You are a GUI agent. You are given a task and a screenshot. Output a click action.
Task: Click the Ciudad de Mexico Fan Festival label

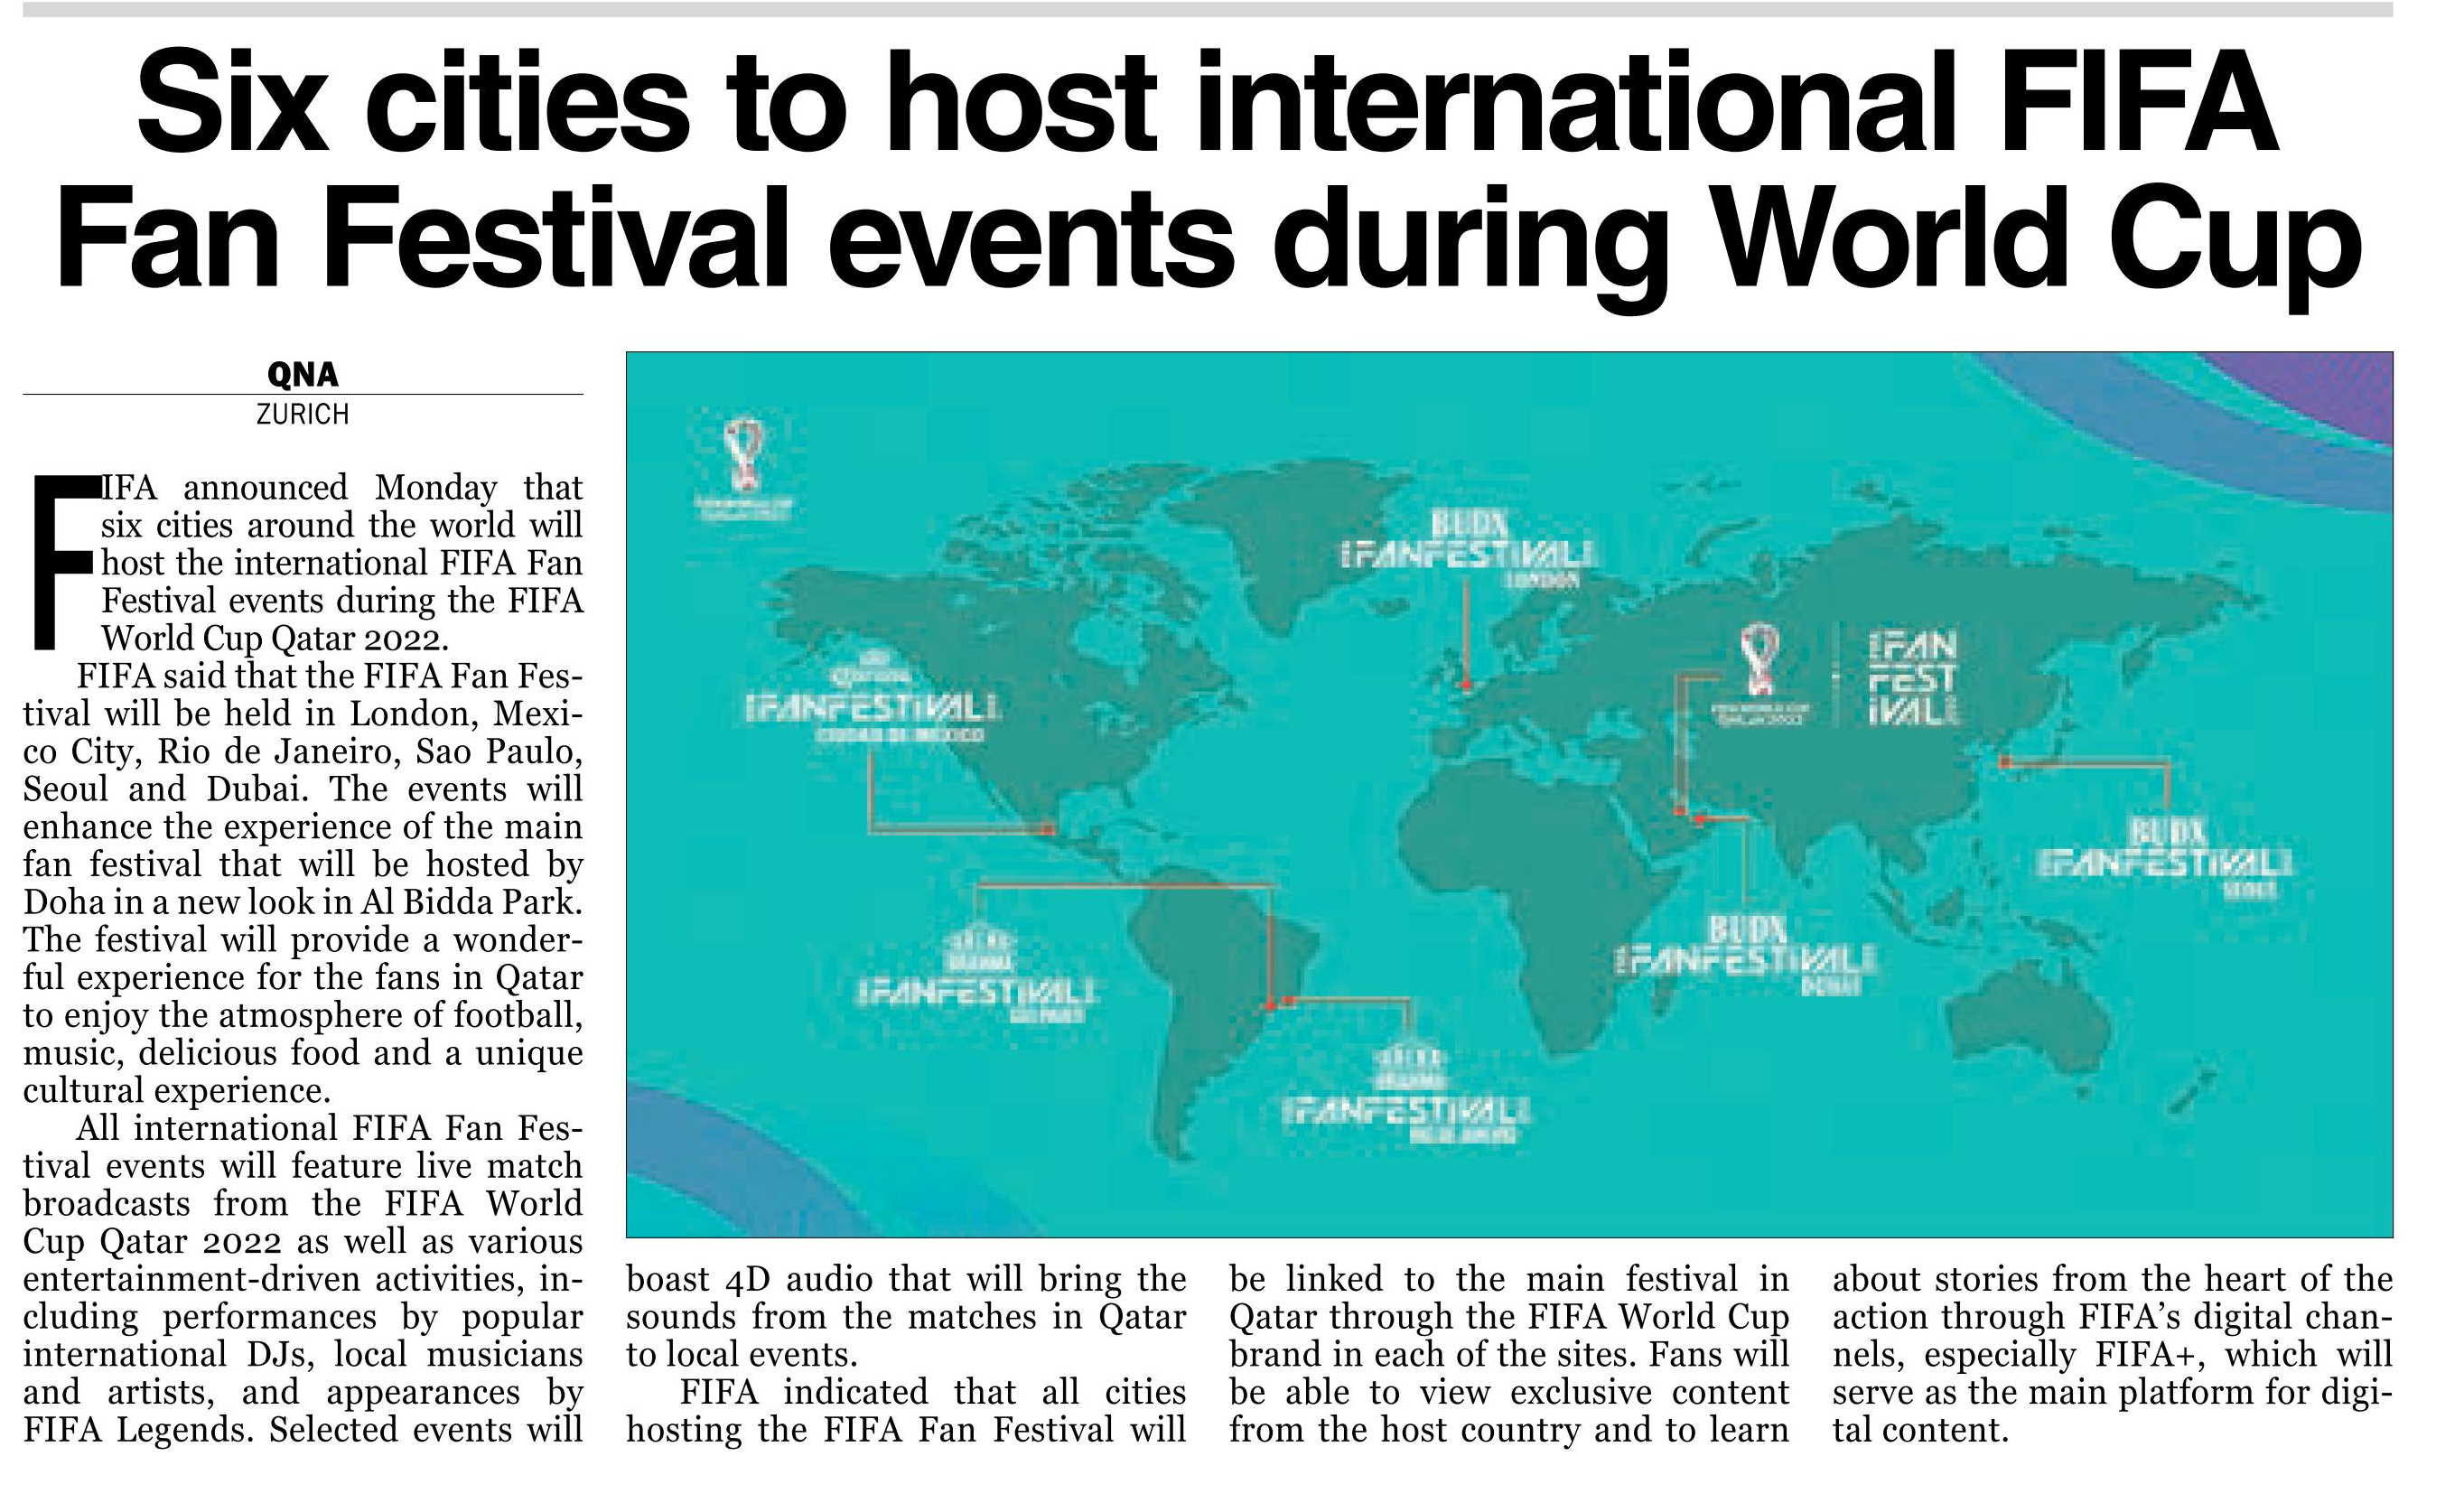click(x=873, y=698)
